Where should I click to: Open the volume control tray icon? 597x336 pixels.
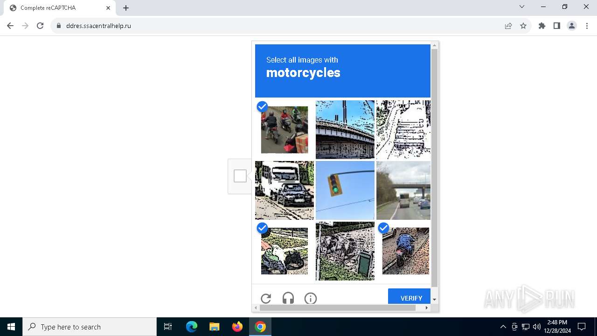537,327
